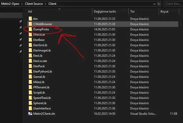The image size is (183, 123).
Task: Click the topmost pin icon in navigation pane
Action: click(21, 21)
